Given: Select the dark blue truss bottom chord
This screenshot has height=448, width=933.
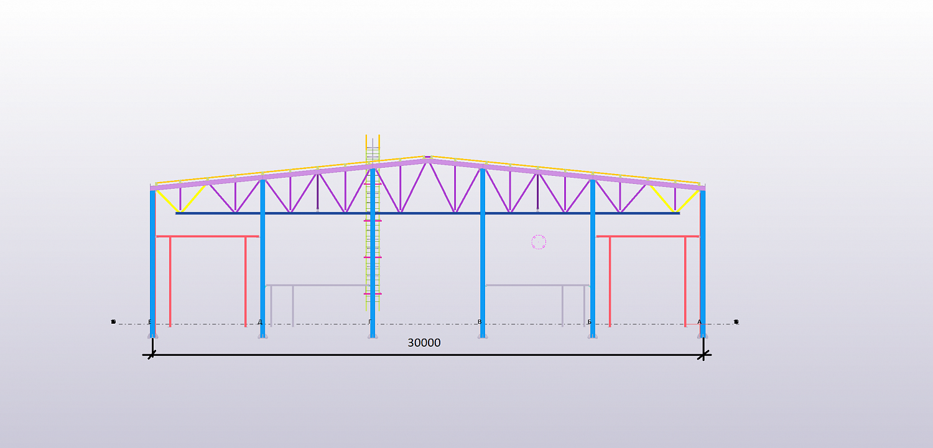Looking at the screenshot, I should 427,213.
